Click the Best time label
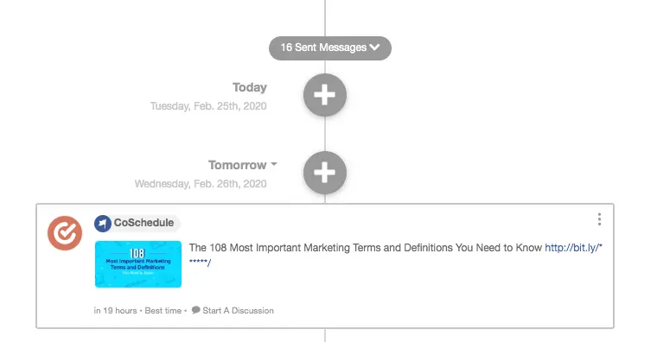The image size is (657, 342). (163, 311)
